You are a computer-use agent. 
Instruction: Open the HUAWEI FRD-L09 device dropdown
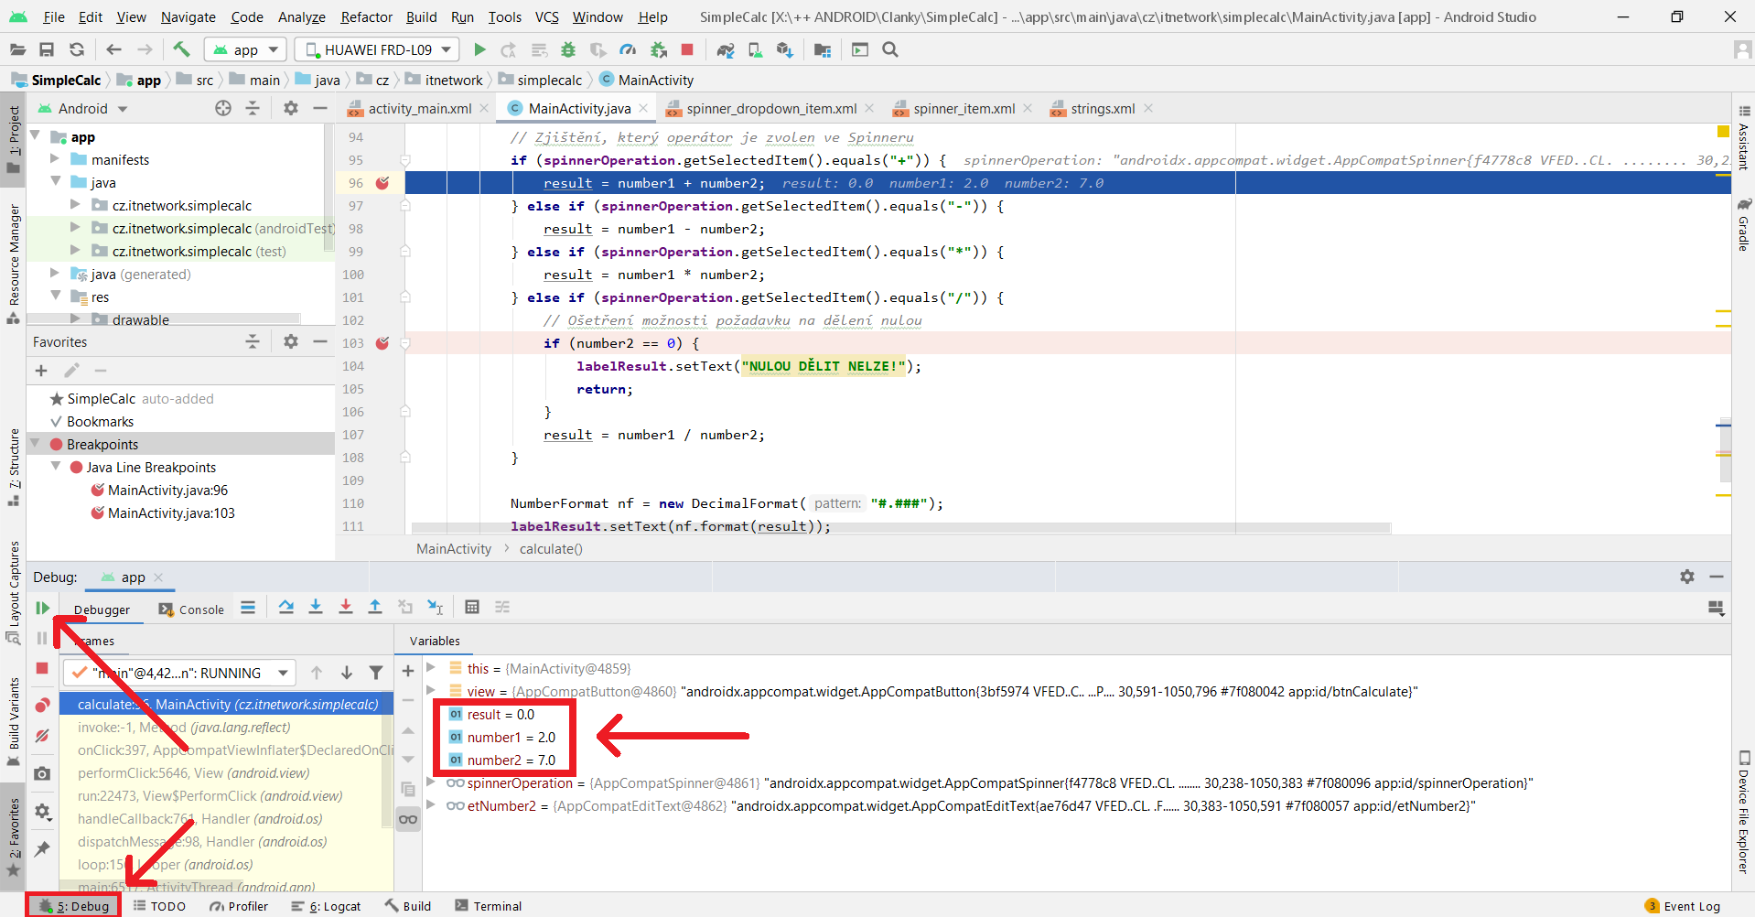click(378, 49)
